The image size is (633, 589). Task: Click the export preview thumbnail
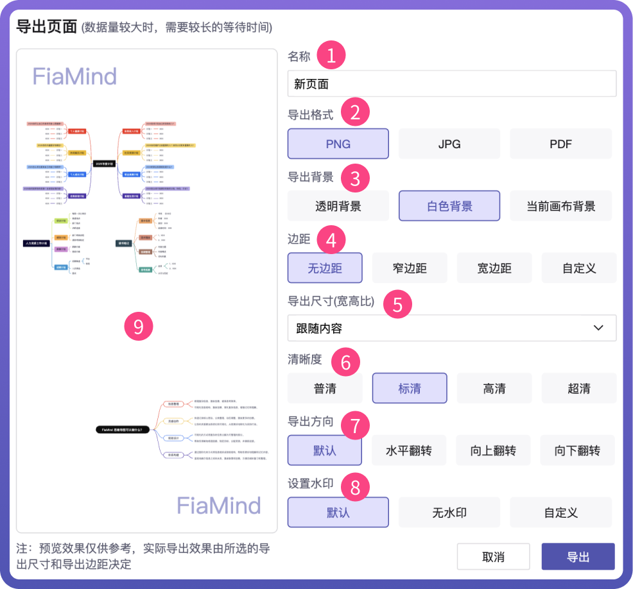[146, 291]
